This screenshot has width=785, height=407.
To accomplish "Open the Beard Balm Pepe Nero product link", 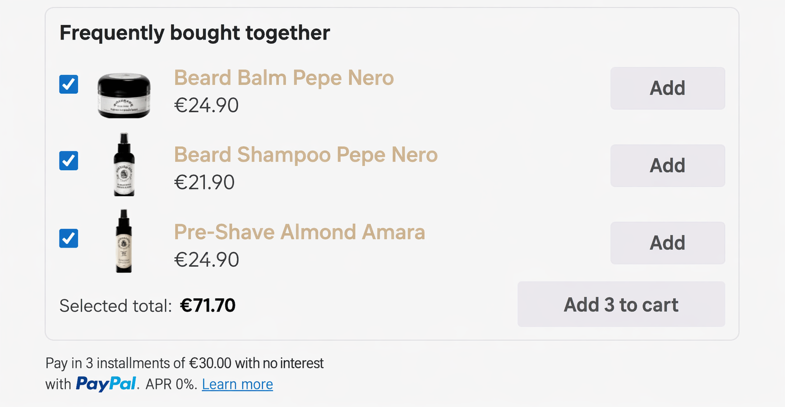I will coord(284,78).
